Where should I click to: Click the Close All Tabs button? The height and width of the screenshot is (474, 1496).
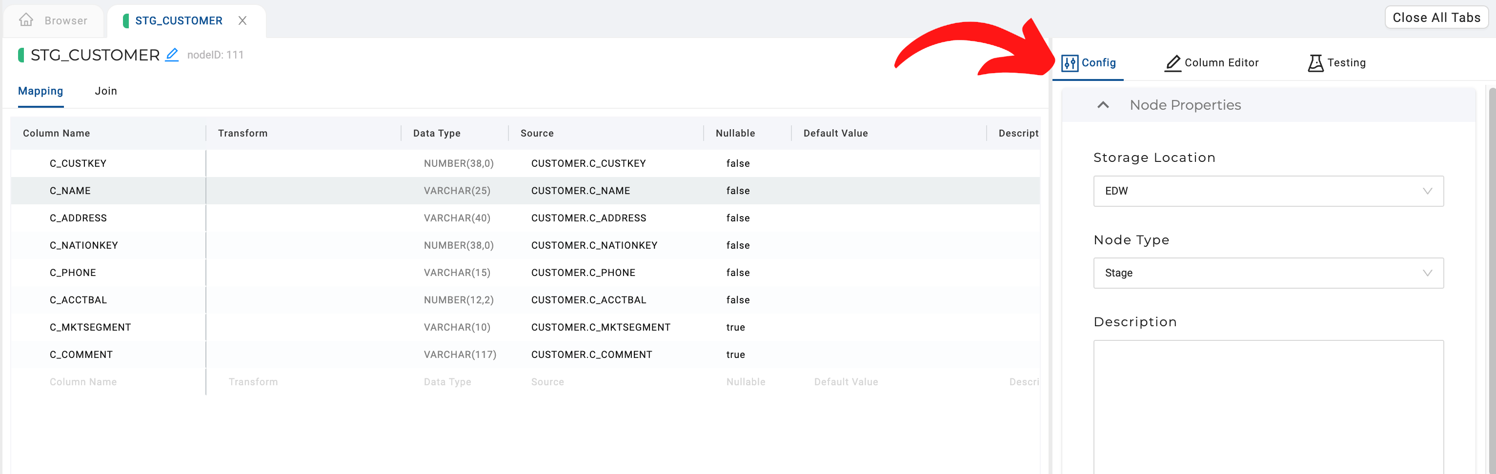[x=1436, y=18]
